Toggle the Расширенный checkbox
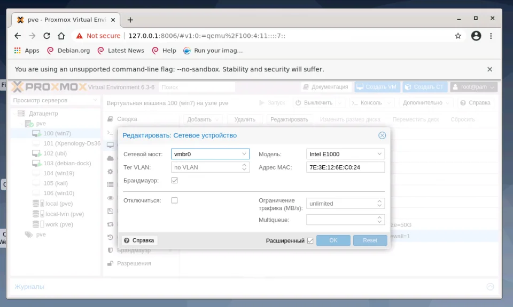Image resolution: width=513 pixels, height=307 pixels. [x=310, y=240]
